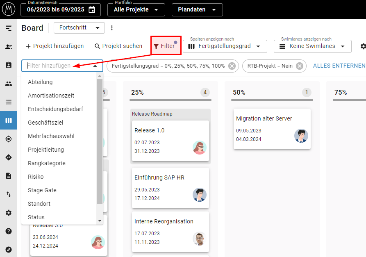Select Rangkategorie from the filter list
The image size is (366, 257).
click(x=59, y=164)
